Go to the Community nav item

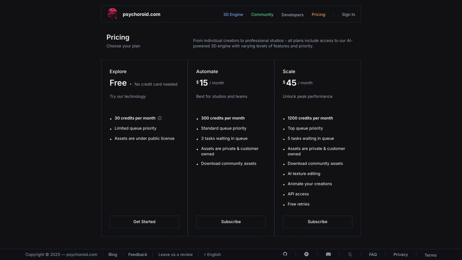pyautogui.click(x=262, y=14)
